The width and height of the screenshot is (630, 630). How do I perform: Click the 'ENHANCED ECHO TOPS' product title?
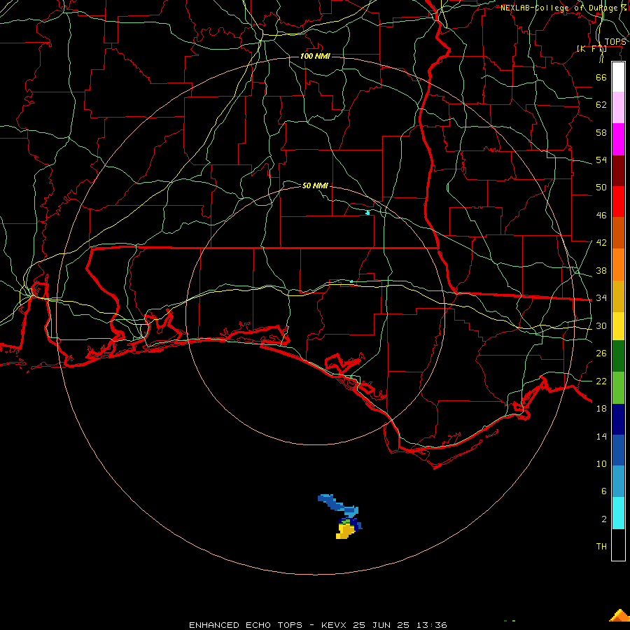[246, 625]
